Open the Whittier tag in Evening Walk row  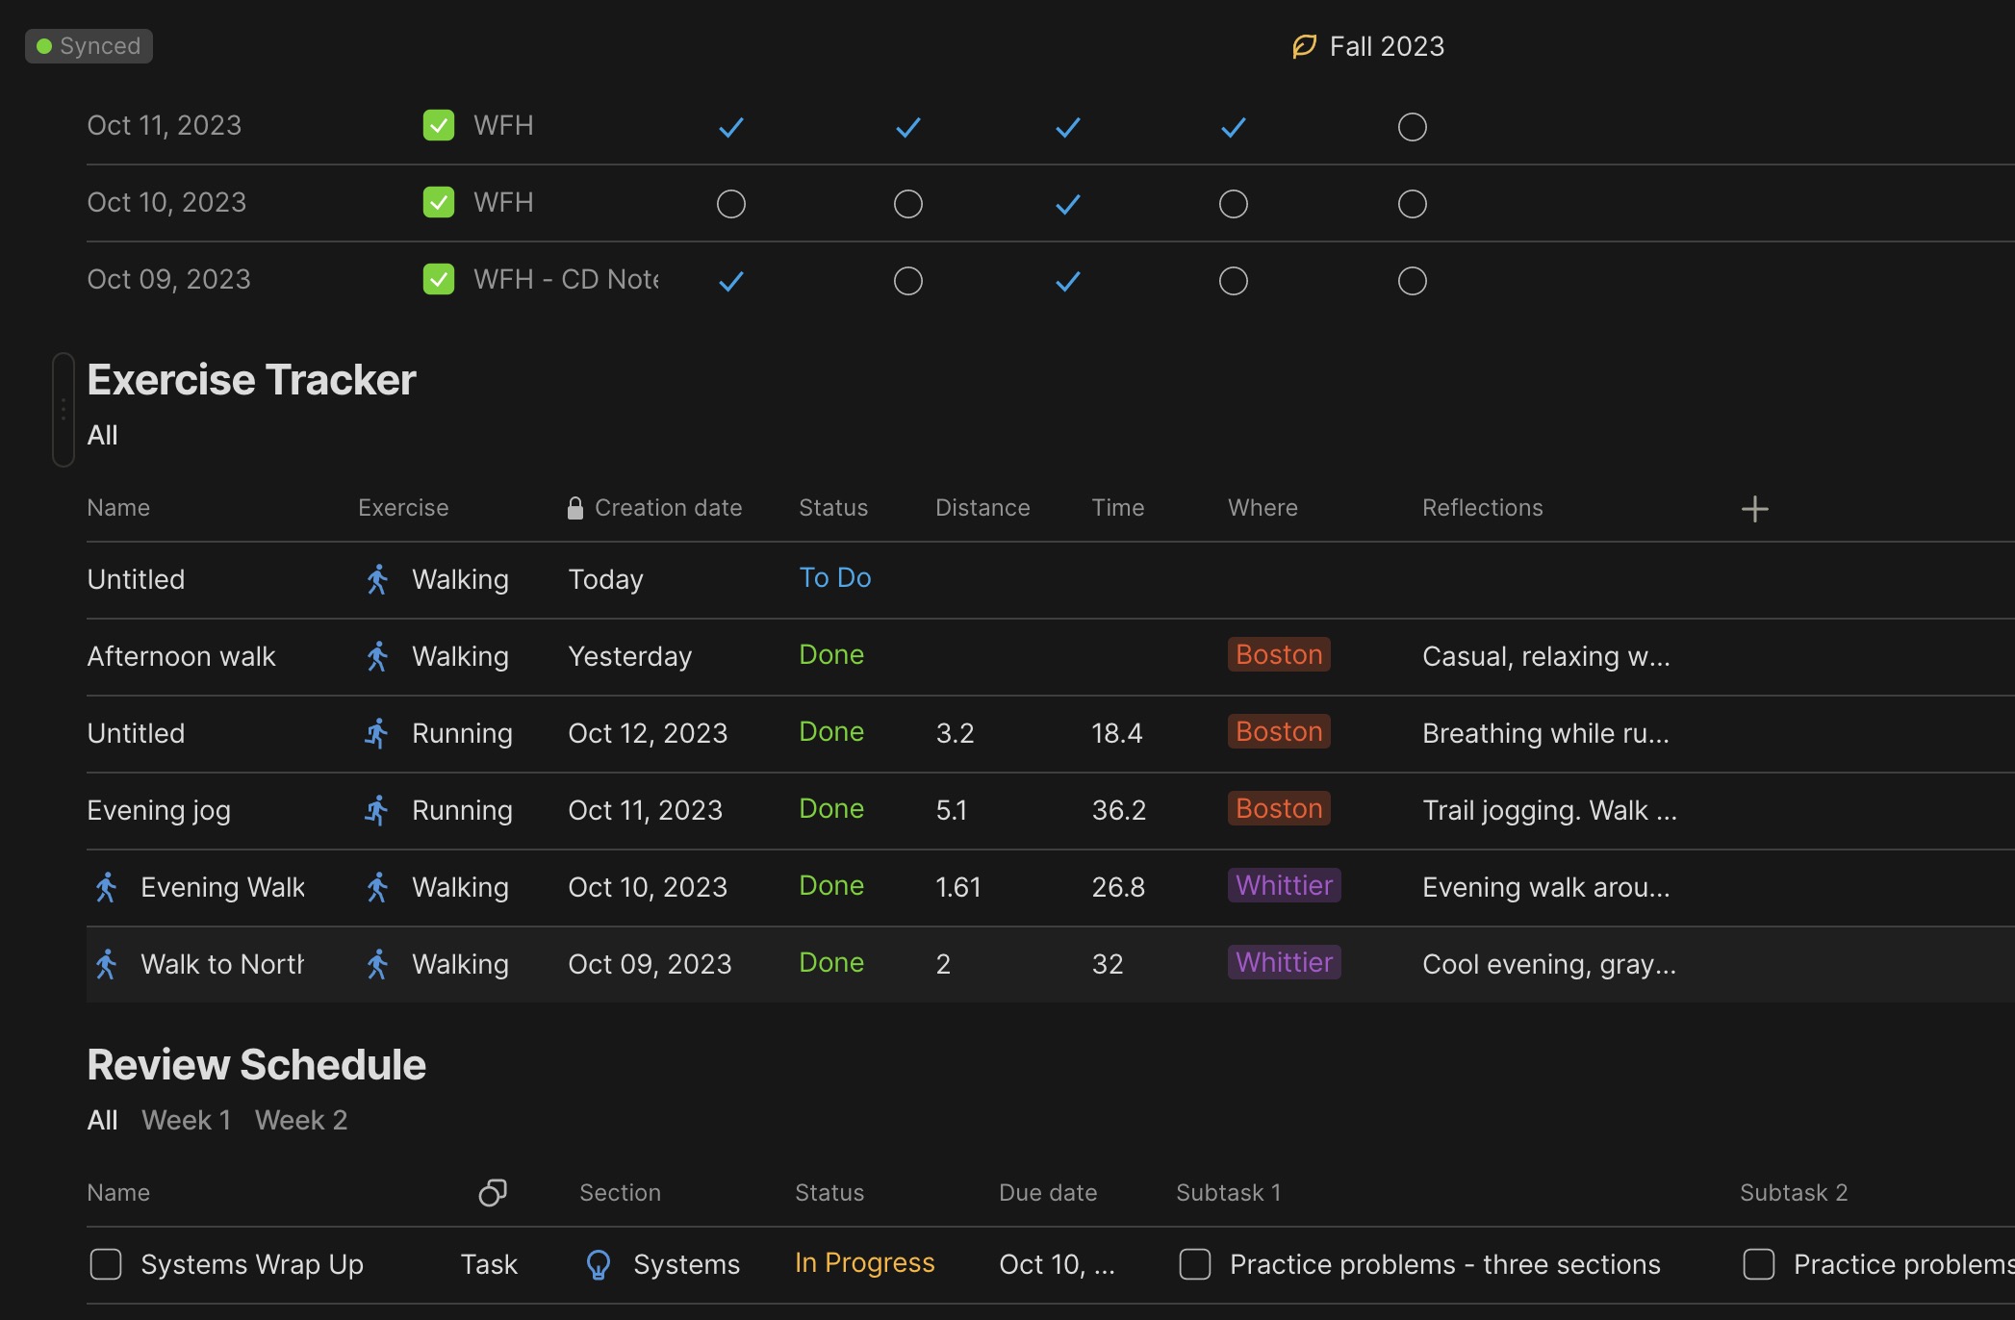[1284, 885]
